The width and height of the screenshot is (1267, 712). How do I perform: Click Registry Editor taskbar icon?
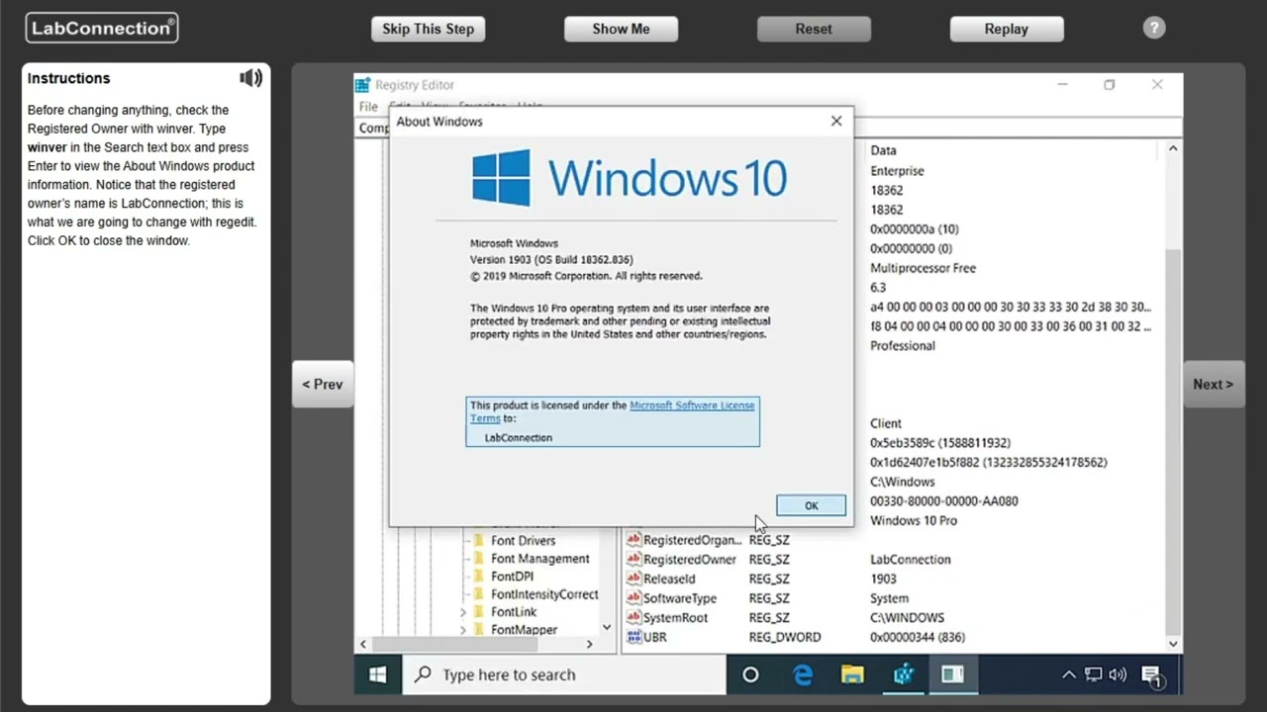tap(903, 674)
